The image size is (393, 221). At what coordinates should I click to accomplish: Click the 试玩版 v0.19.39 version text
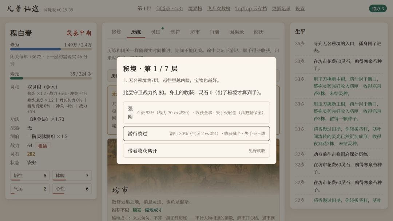click(58, 10)
